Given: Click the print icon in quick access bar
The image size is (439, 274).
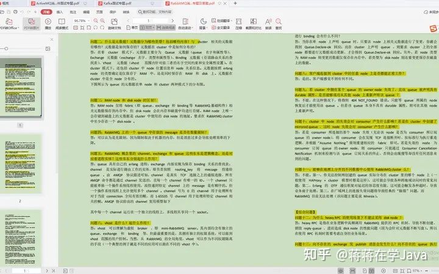Looking at the screenshot, I should click(15, 12).
